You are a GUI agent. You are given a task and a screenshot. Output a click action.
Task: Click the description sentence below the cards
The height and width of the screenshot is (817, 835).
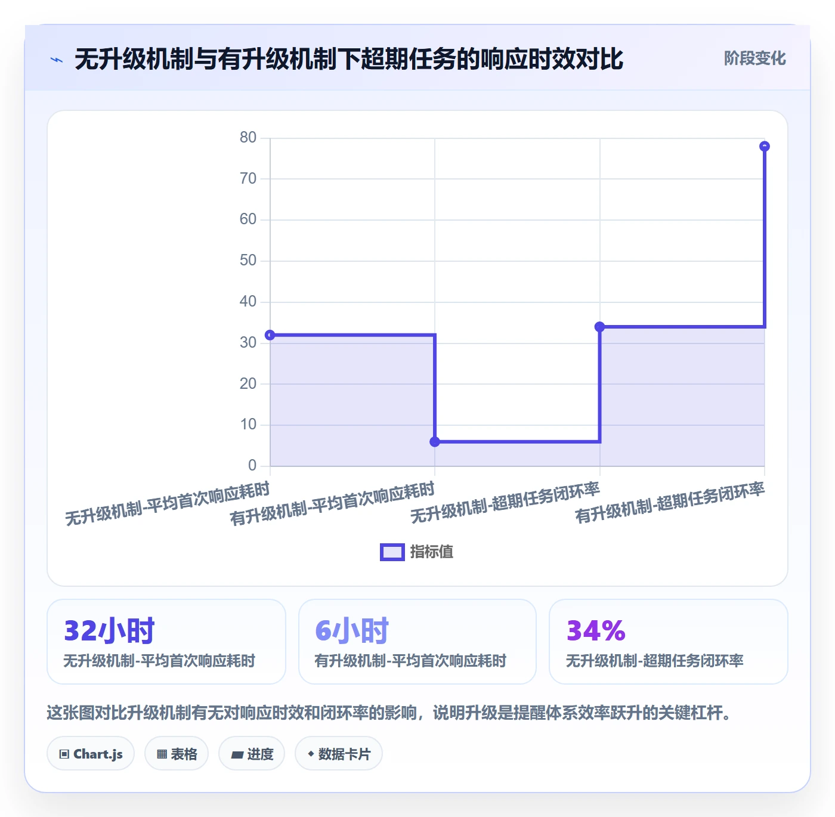pos(389,713)
